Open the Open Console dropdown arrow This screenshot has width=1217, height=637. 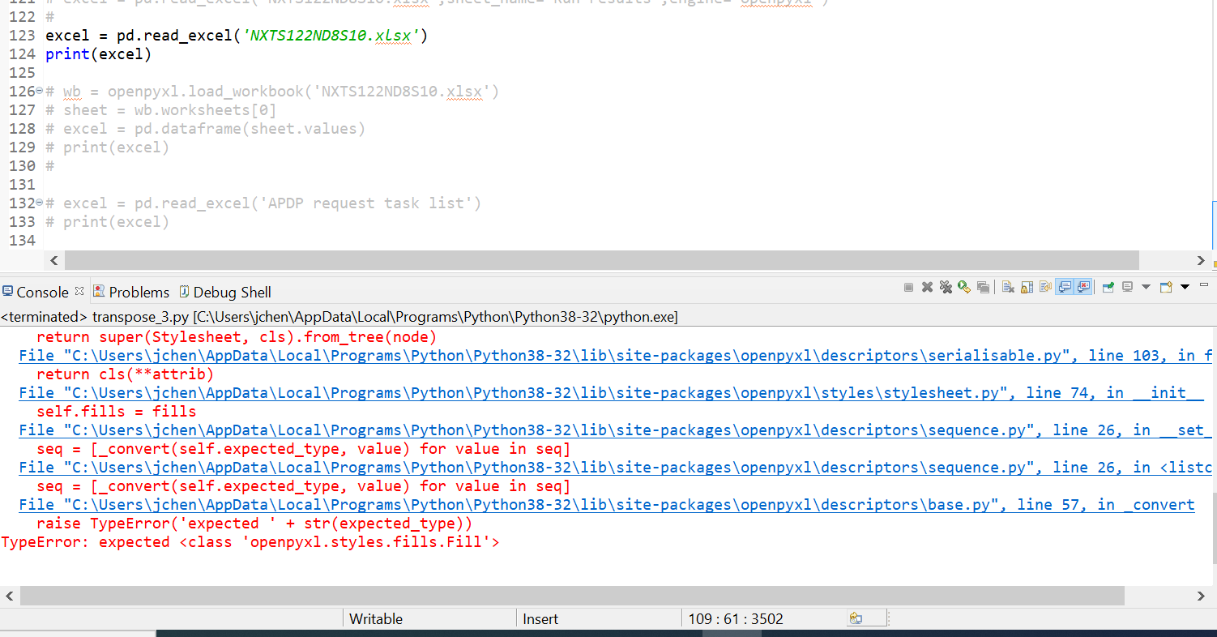[x=1185, y=286]
